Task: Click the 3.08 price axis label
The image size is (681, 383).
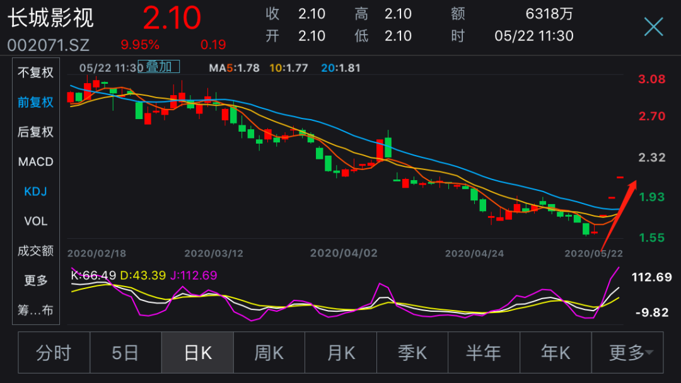Action: point(651,79)
